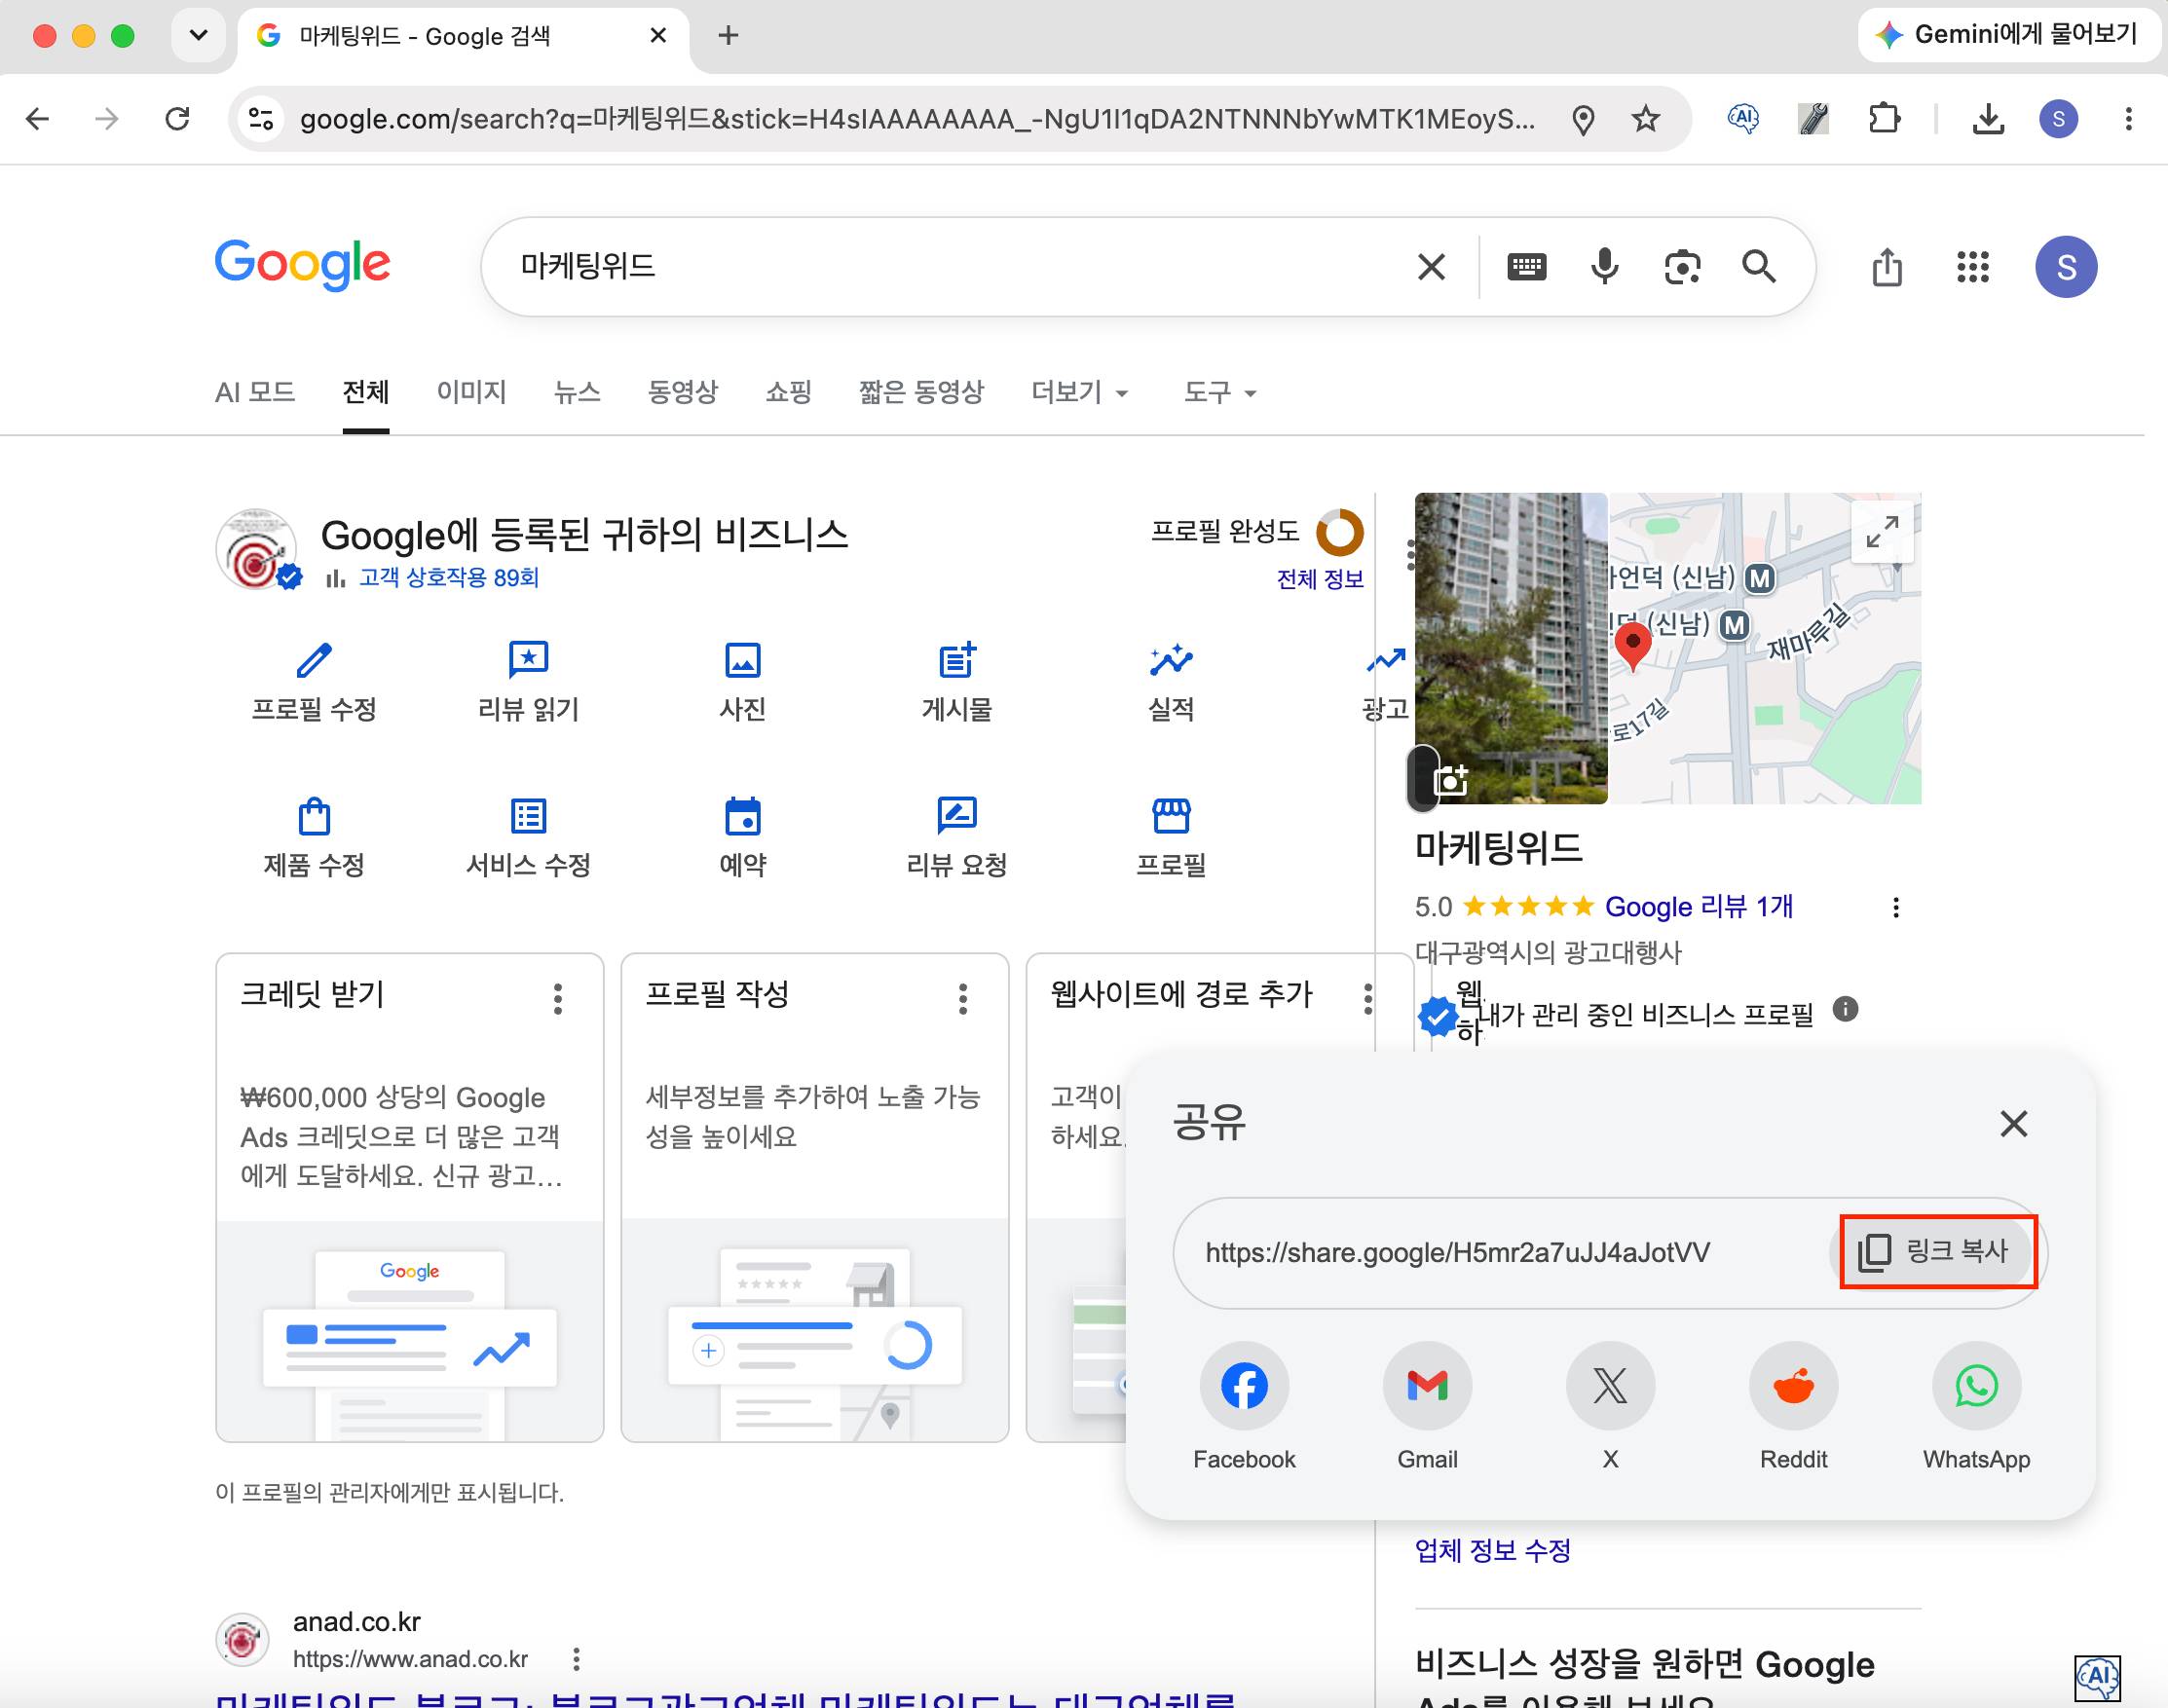
Task: Bookmark this page with the star
Action: 1645,119
